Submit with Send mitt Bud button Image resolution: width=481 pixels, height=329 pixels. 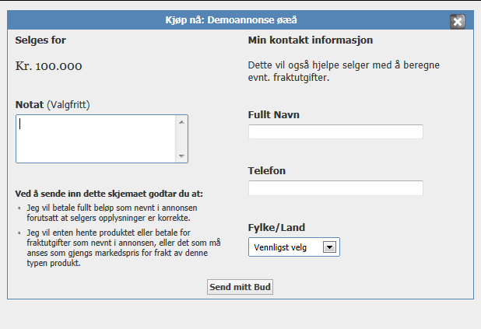tap(240, 287)
